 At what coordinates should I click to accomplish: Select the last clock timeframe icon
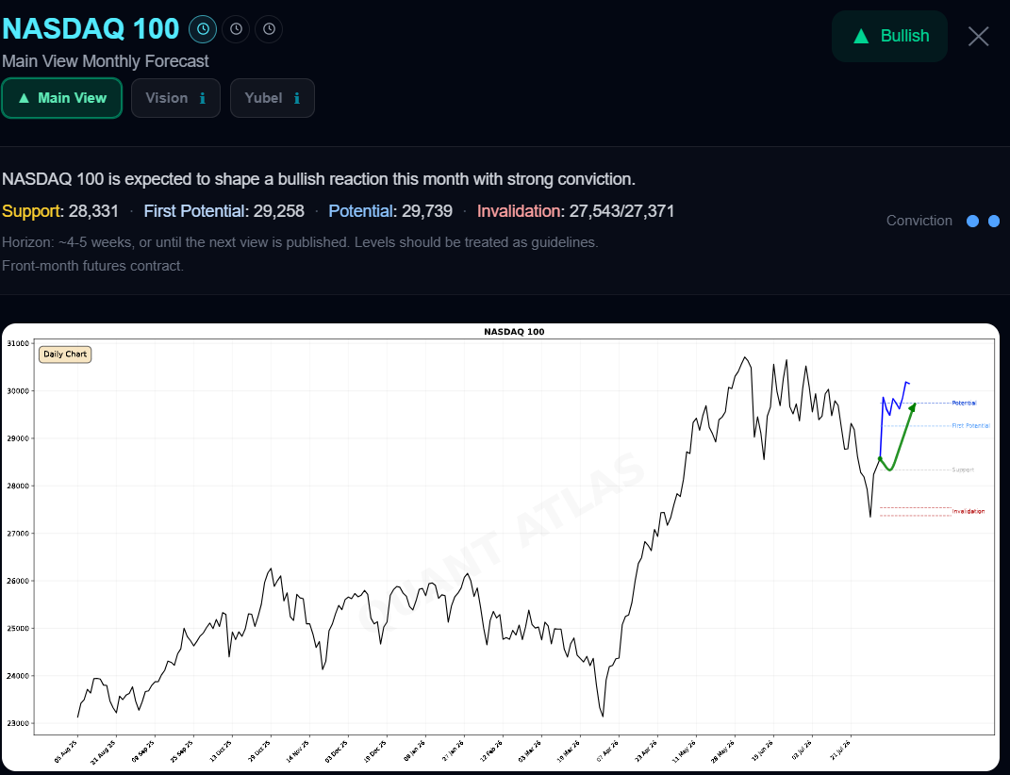click(270, 29)
